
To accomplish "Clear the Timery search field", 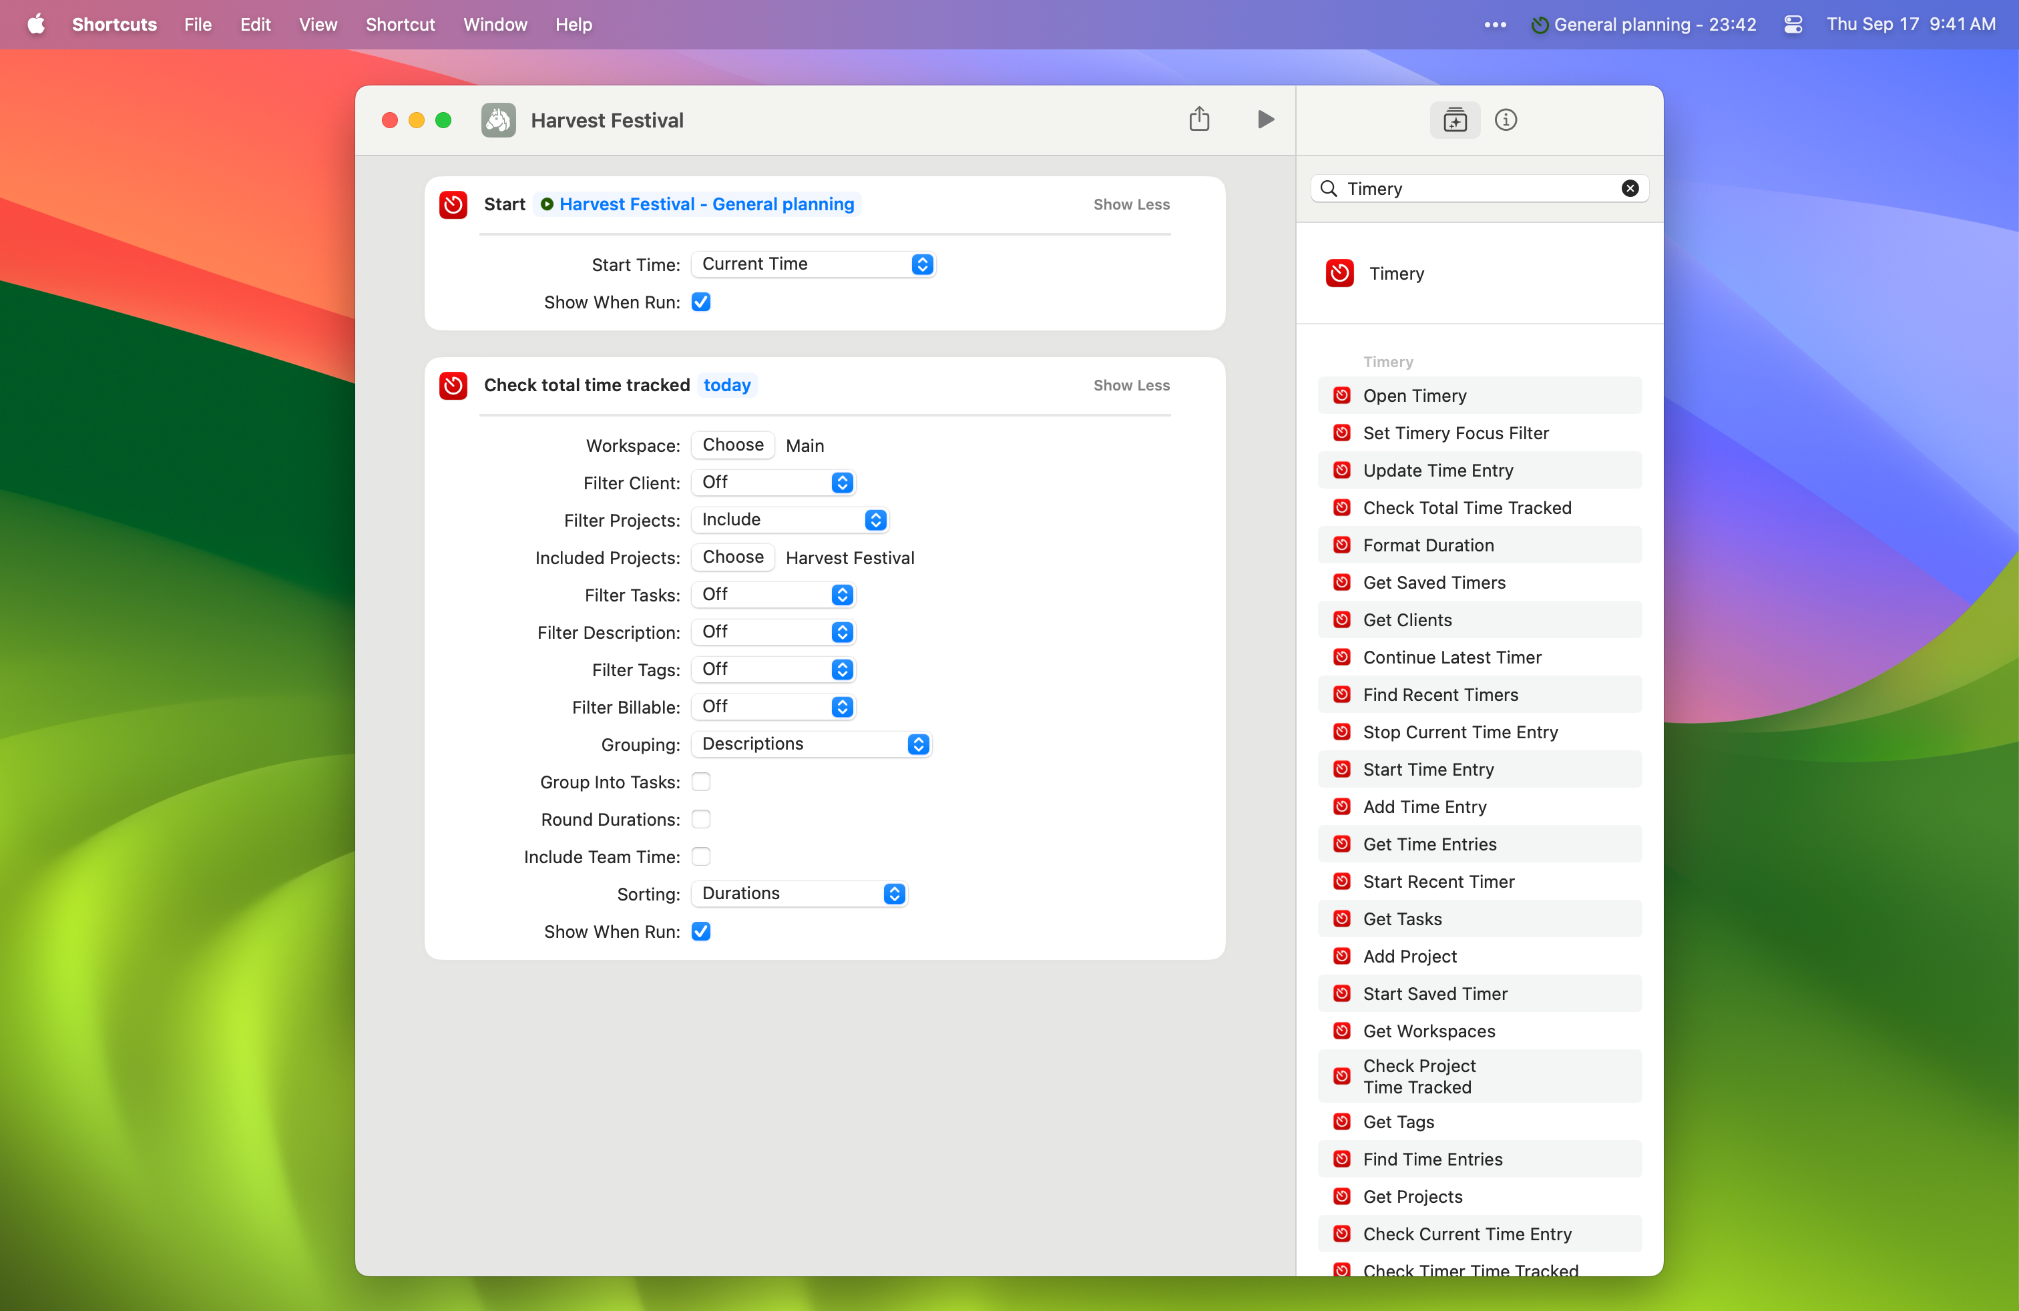I will tap(1630, 188).
